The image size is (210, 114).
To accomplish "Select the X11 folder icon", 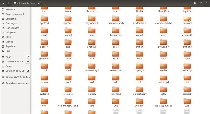I will (187, 101).
